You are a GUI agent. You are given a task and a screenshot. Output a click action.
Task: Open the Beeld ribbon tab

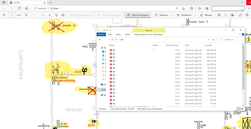point(127,34)
